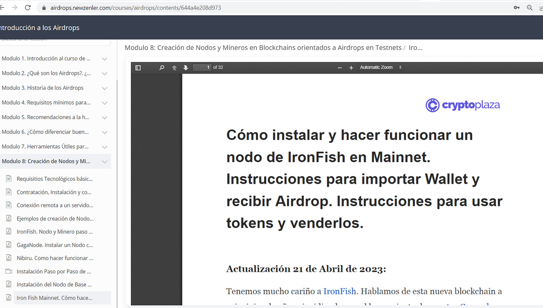Open lesson Instalación Paso por Paso de
This screenshot has height=308, width=543.
54,271
